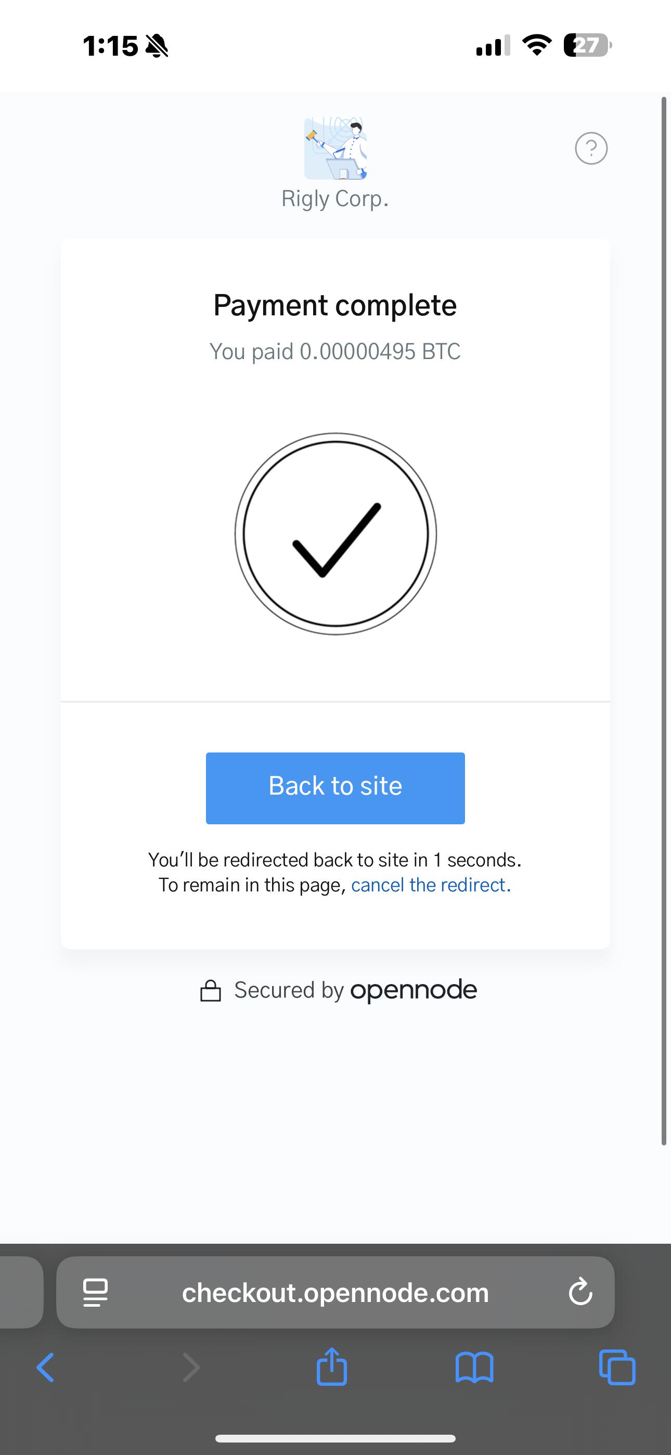Screen dimensions: 671x1455
Task: Open the Safari share sheet icon
Action: tap(331, 1367)
